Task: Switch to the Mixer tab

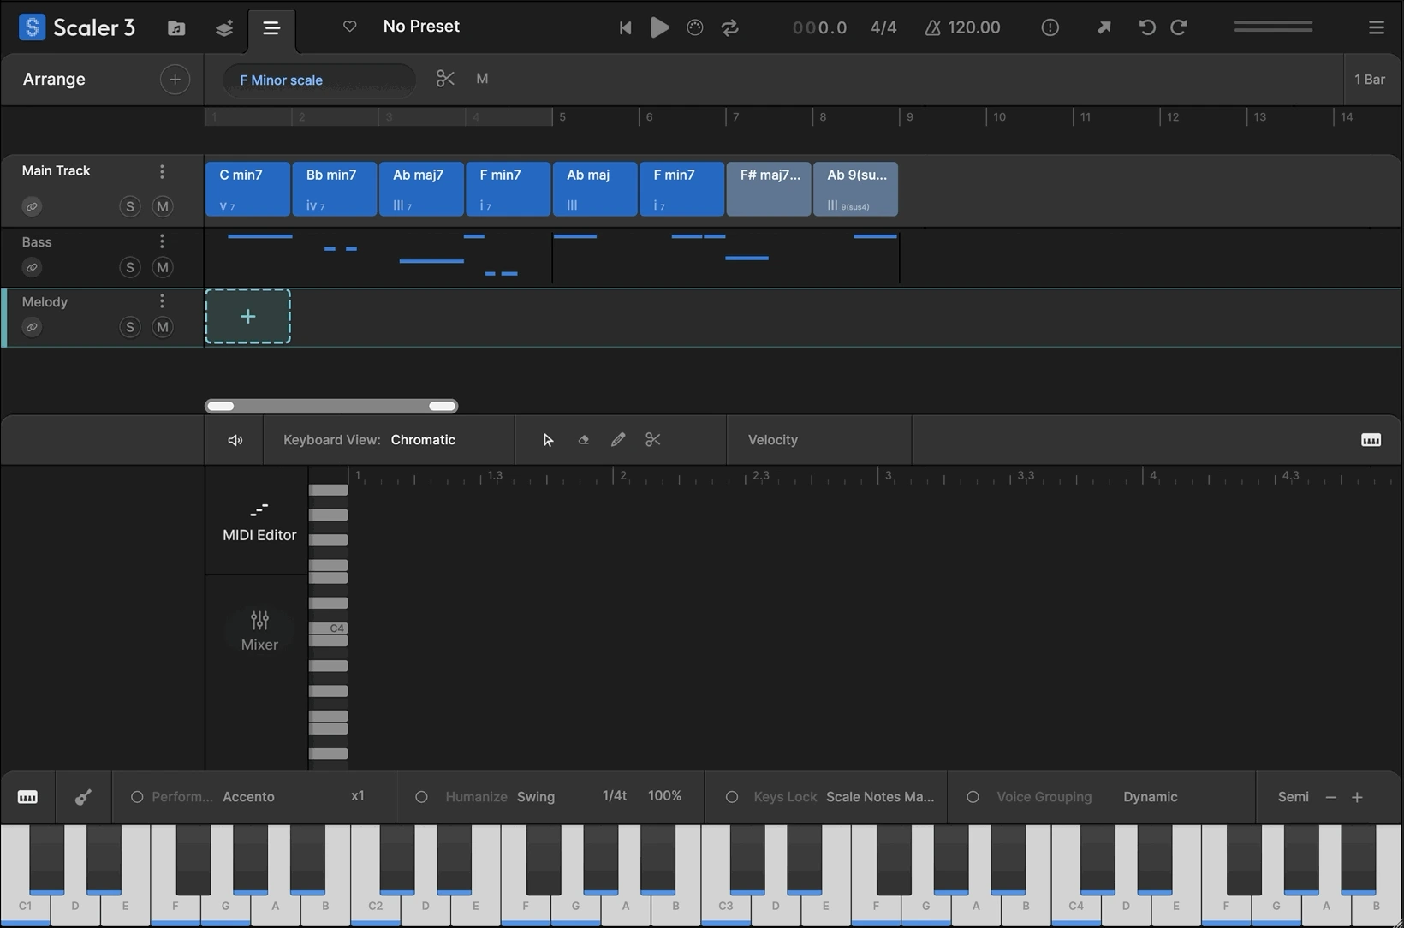Action: (259, 631)
